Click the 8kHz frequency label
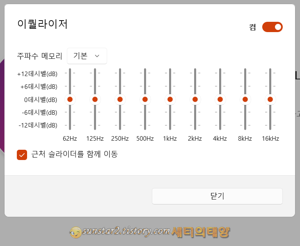The image size is (300, 246). click(245, 139)
